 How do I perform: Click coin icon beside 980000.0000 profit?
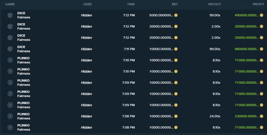pos(262,49)
